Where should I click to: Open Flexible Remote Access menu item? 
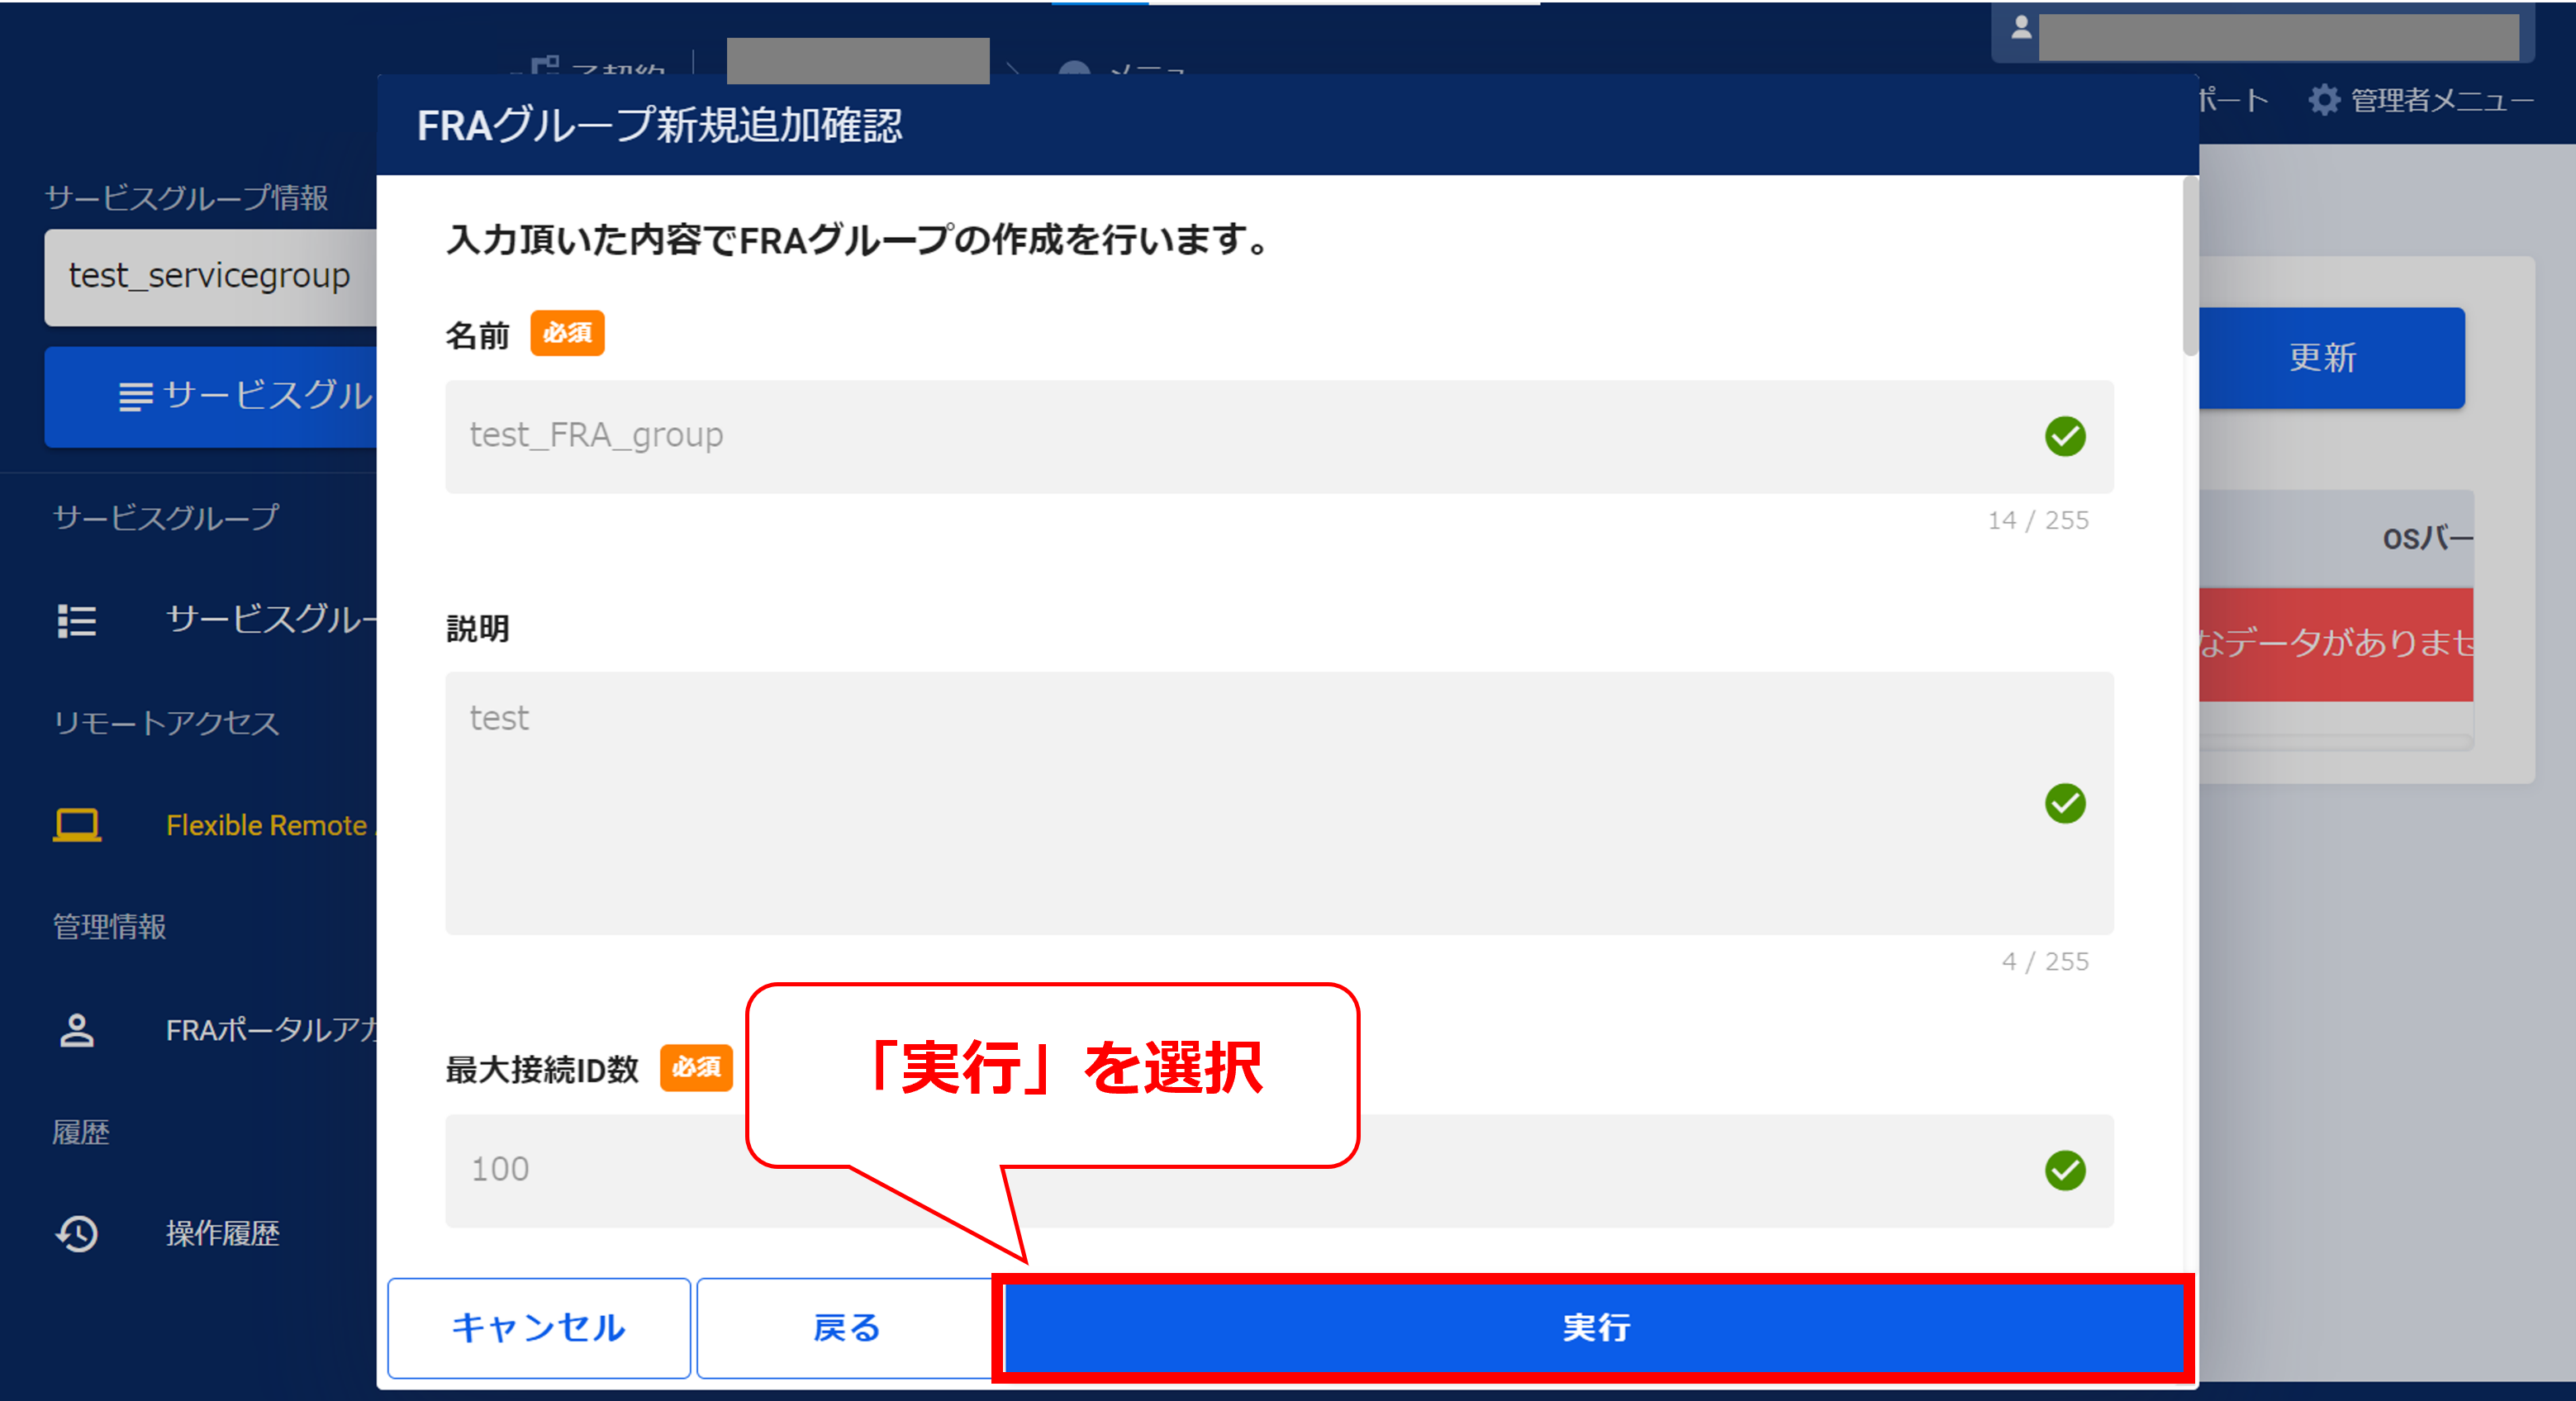pyautogui.click(x=266, y=825)
